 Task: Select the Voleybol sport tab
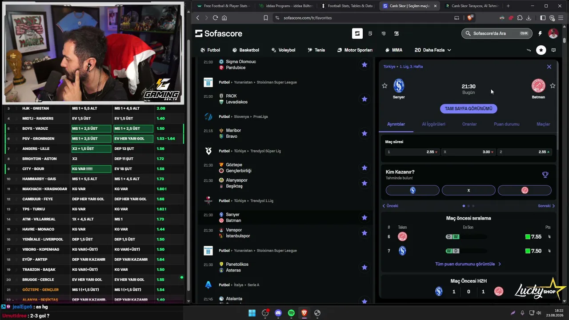[x=283, y=50]
